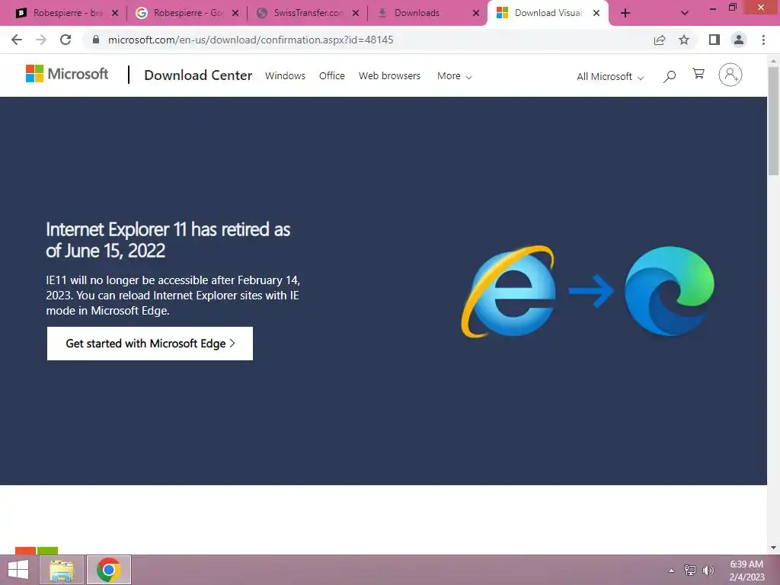
Task: Open the shopping cart
Action: (x=698, y=74)
